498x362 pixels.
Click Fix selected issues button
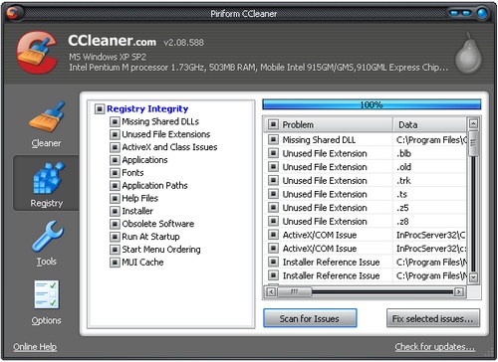point(433,318)
